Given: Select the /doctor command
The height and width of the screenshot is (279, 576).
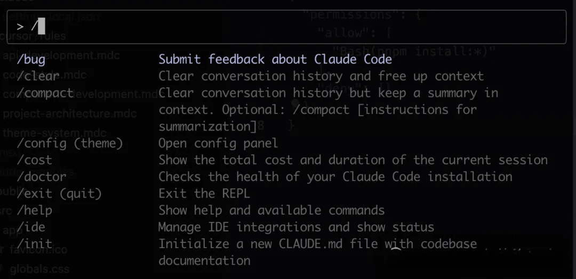Looking at the screenshot, I should coord(42,177).
